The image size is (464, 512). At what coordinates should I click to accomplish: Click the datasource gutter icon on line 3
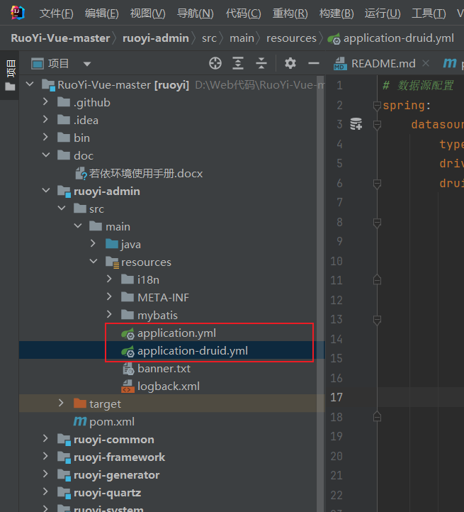tap(356, 124)
